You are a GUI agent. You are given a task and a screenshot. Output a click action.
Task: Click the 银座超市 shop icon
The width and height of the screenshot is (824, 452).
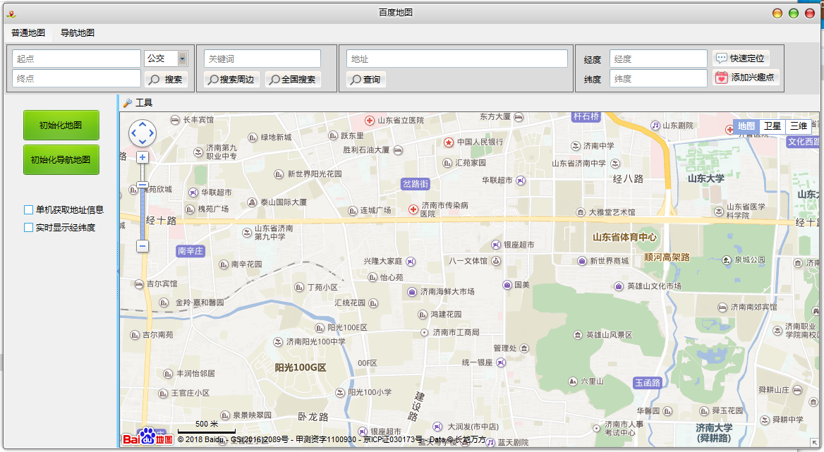(496, 245)
